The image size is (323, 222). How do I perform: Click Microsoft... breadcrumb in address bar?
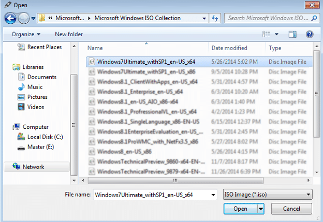click(x=70, y=18)
